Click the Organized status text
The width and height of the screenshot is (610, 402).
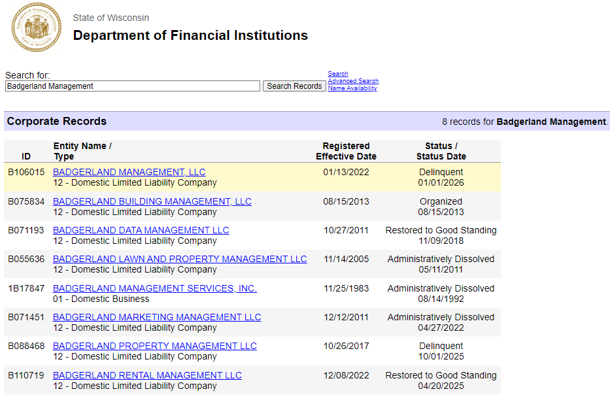pyautogui.click(x=441, y=202)
